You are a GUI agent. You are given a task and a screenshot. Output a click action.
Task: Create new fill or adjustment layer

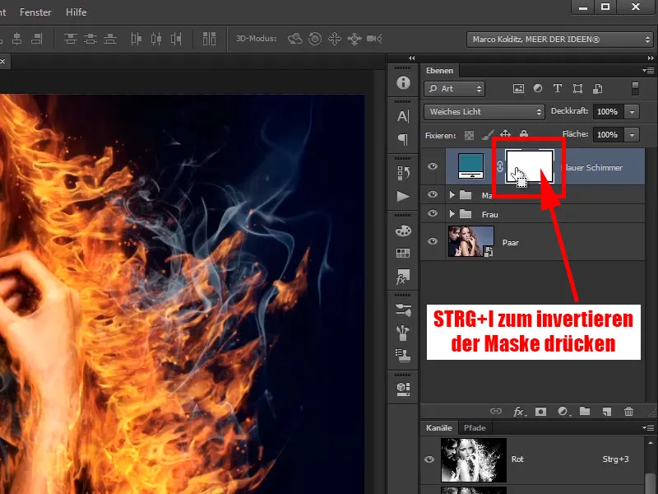pyautogui.click(x=563, y=412)
